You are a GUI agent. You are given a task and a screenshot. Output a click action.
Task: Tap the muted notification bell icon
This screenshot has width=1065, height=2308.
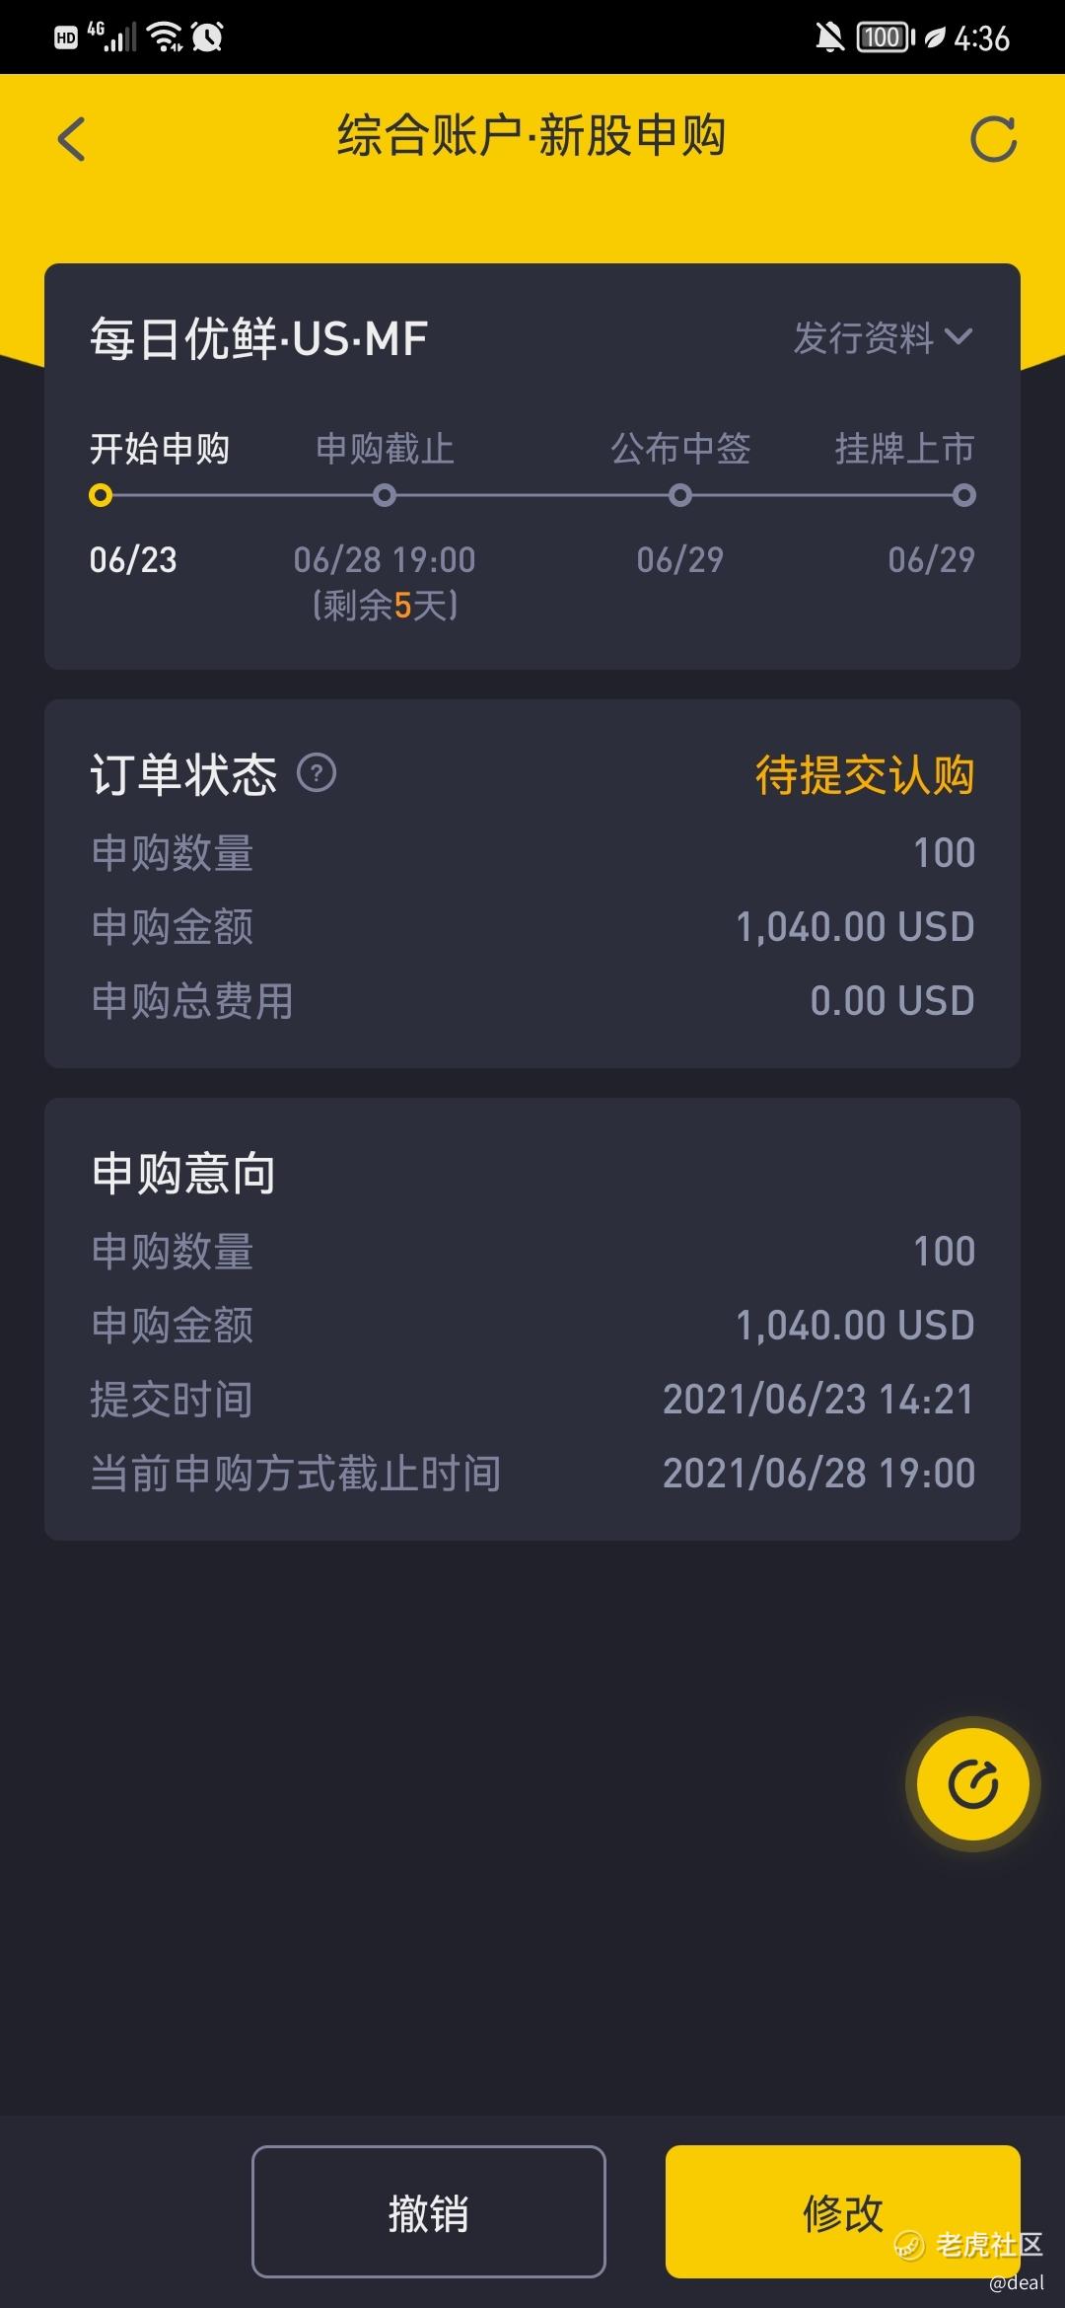[x=829, y=37]
